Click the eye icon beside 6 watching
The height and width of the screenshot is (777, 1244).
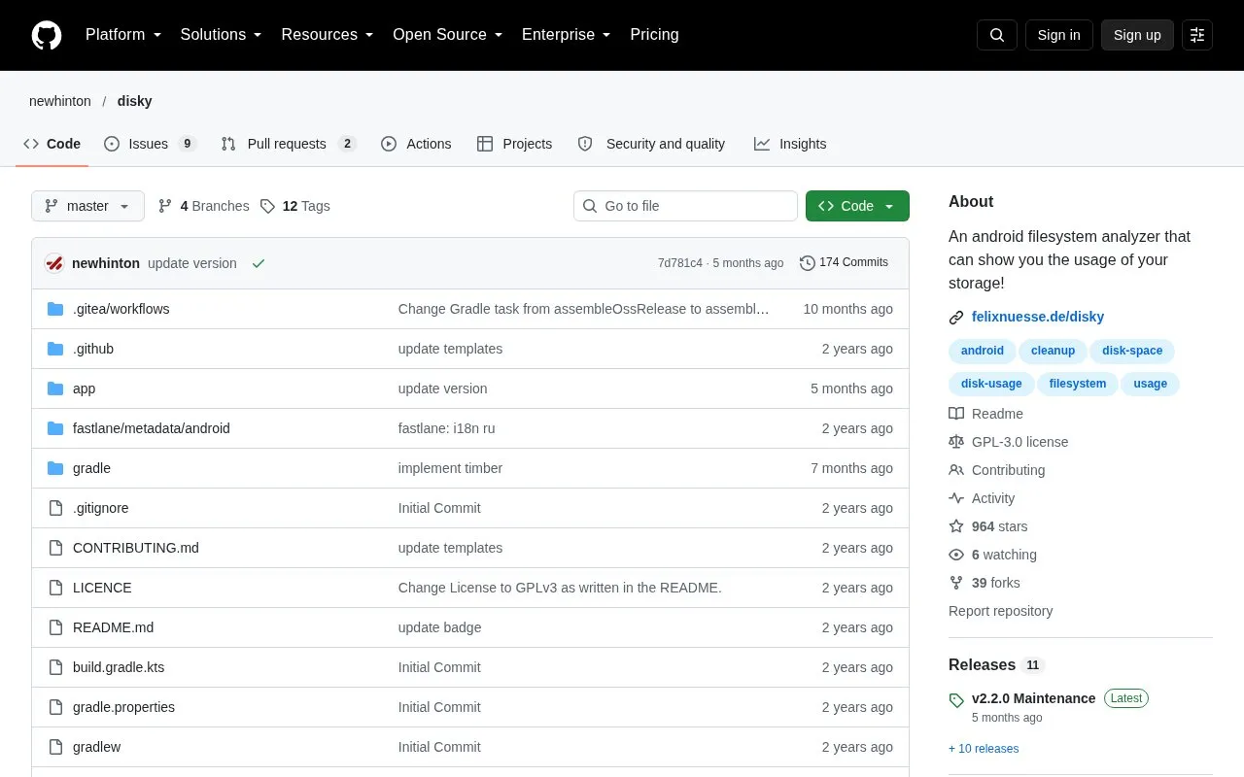coord(956,555)
